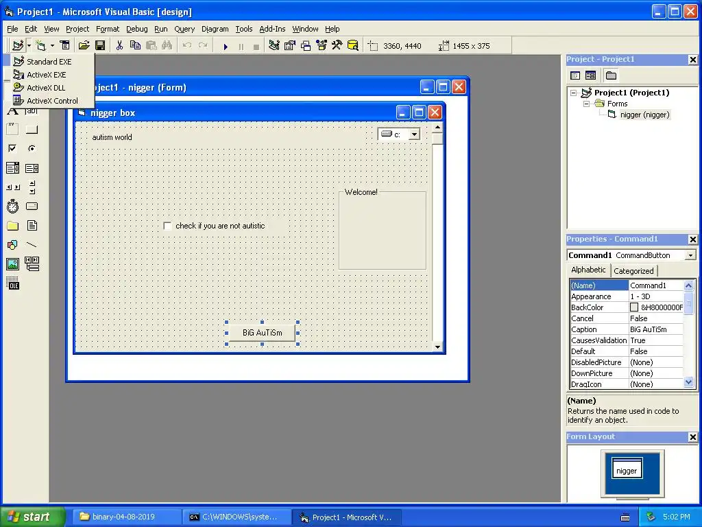Click the Windows start button
Screen dimensions: 702x527
point(32,517)
